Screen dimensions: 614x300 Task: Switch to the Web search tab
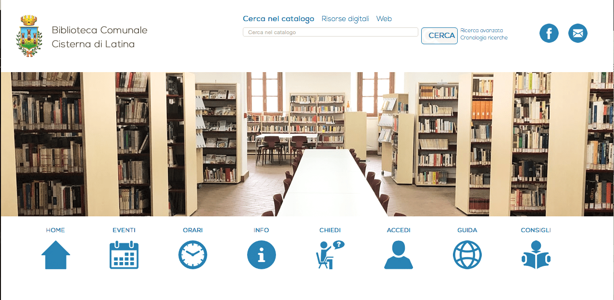point(384,19)
